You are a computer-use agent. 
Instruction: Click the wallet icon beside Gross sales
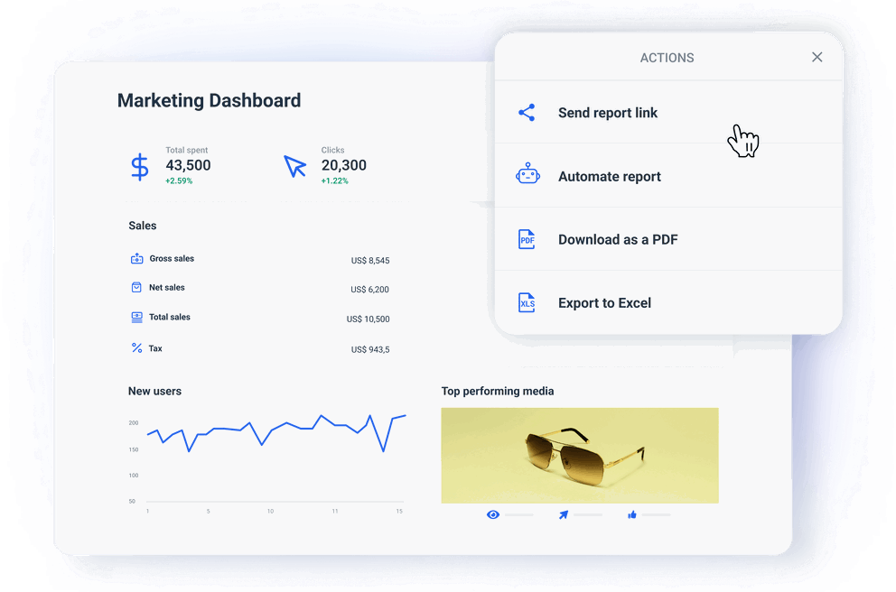(x=137, y=258)
